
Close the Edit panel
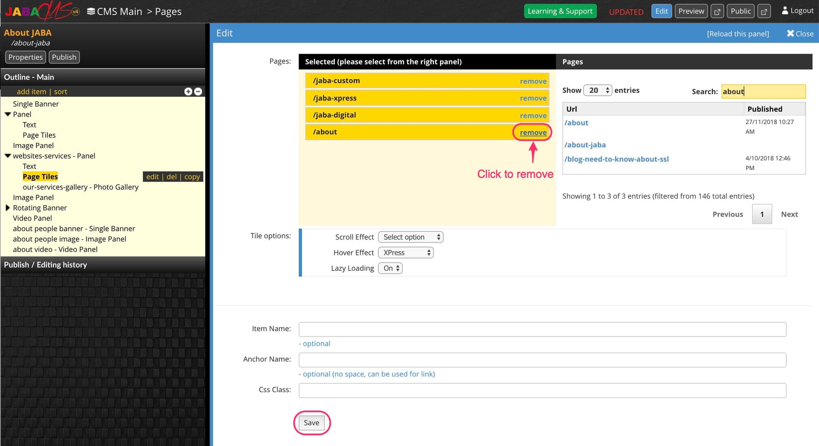tap(800, 34)
